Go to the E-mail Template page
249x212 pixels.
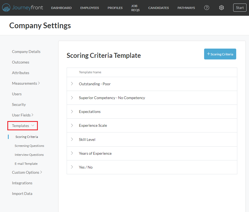coord(26,163)
